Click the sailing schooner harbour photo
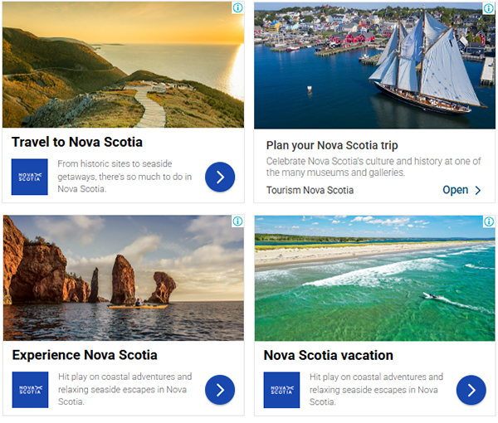Viewport: 498px width, 423px height. [374, 66]
